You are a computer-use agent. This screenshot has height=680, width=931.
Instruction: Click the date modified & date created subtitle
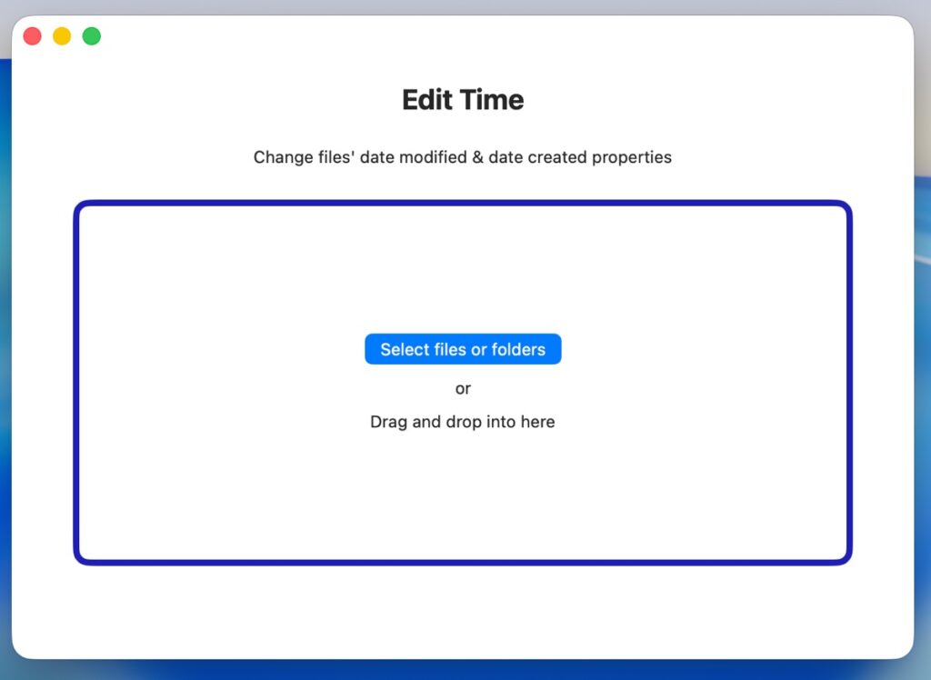click(463, 157)
